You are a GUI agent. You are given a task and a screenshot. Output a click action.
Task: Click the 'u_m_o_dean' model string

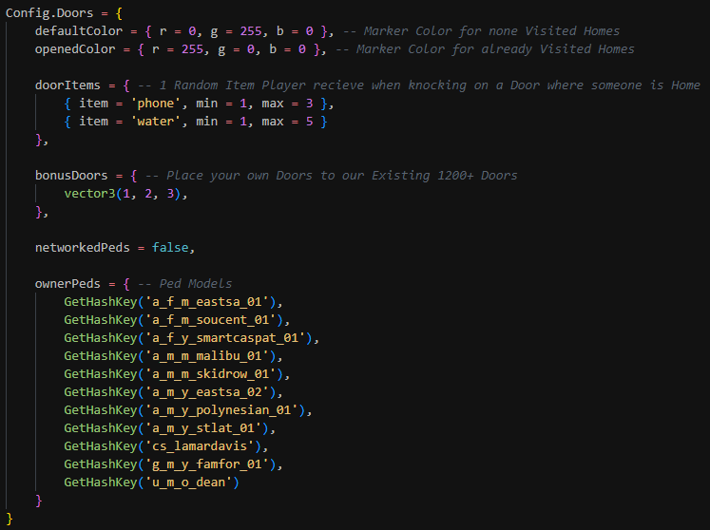coord(190,483)
